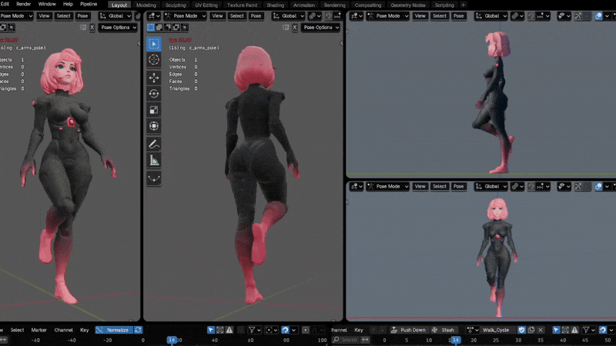Image resolution: width=616 pixels, height=346 pixels.
Task: Activate the Cursor tool
Action: 153,60
